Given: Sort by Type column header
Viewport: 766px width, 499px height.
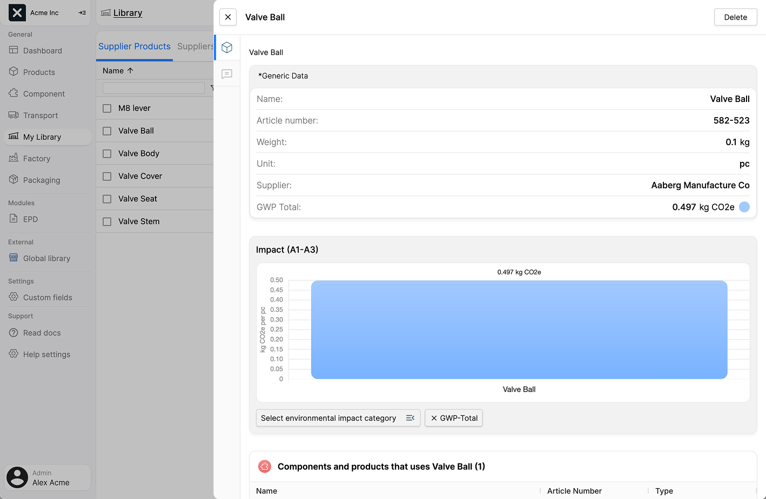Looking at the screenshot, I should [664, 491].
